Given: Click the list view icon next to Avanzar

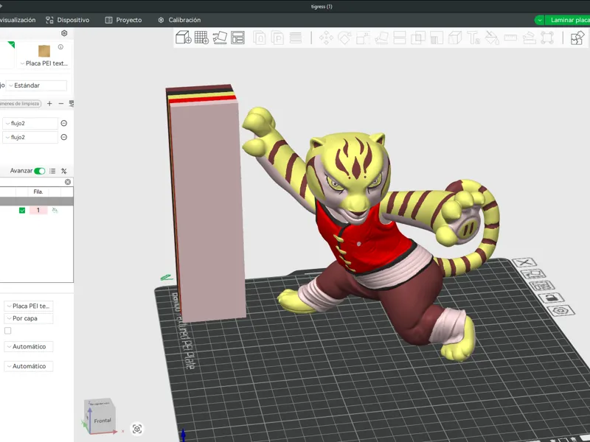Looking at the screenshot, I should 52,171.
